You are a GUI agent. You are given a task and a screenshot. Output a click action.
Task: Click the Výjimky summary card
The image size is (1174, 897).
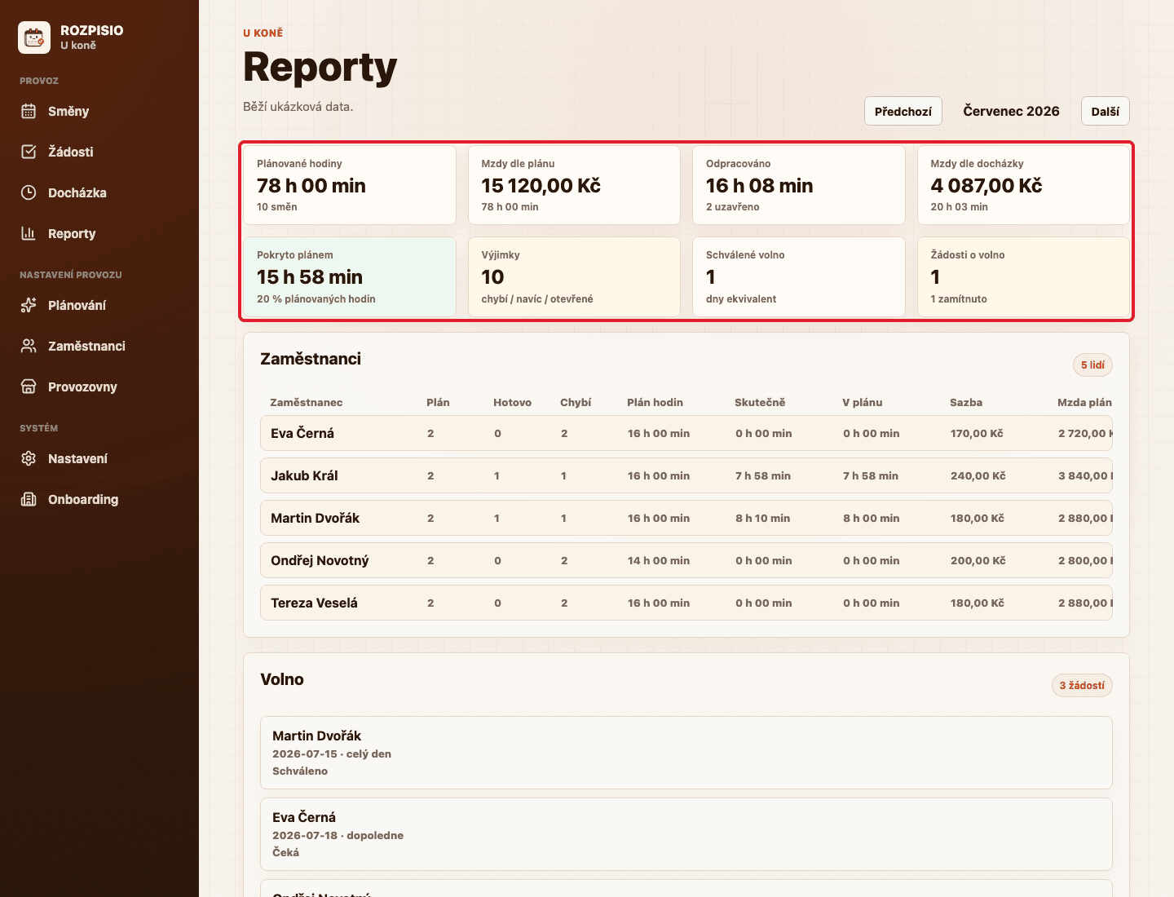(574, 276)
